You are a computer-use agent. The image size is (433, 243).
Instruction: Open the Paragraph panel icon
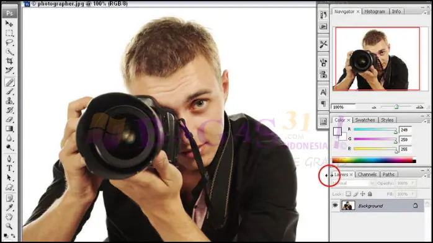coord(323,104)
